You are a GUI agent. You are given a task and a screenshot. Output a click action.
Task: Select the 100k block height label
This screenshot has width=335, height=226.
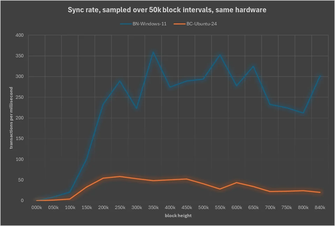70,207
